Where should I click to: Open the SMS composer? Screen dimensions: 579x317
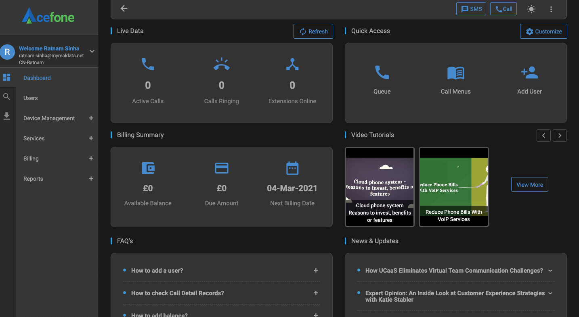471,9
